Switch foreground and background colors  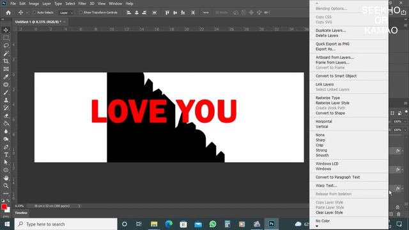coord(8,201)
